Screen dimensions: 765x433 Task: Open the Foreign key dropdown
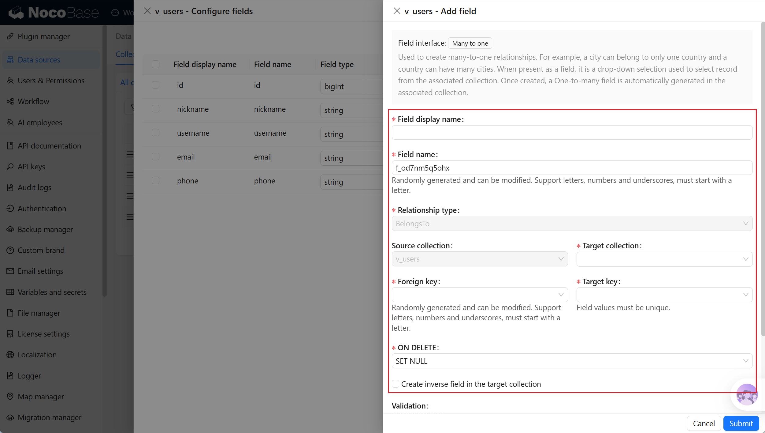pyautogui.click(x=480, y=295)
